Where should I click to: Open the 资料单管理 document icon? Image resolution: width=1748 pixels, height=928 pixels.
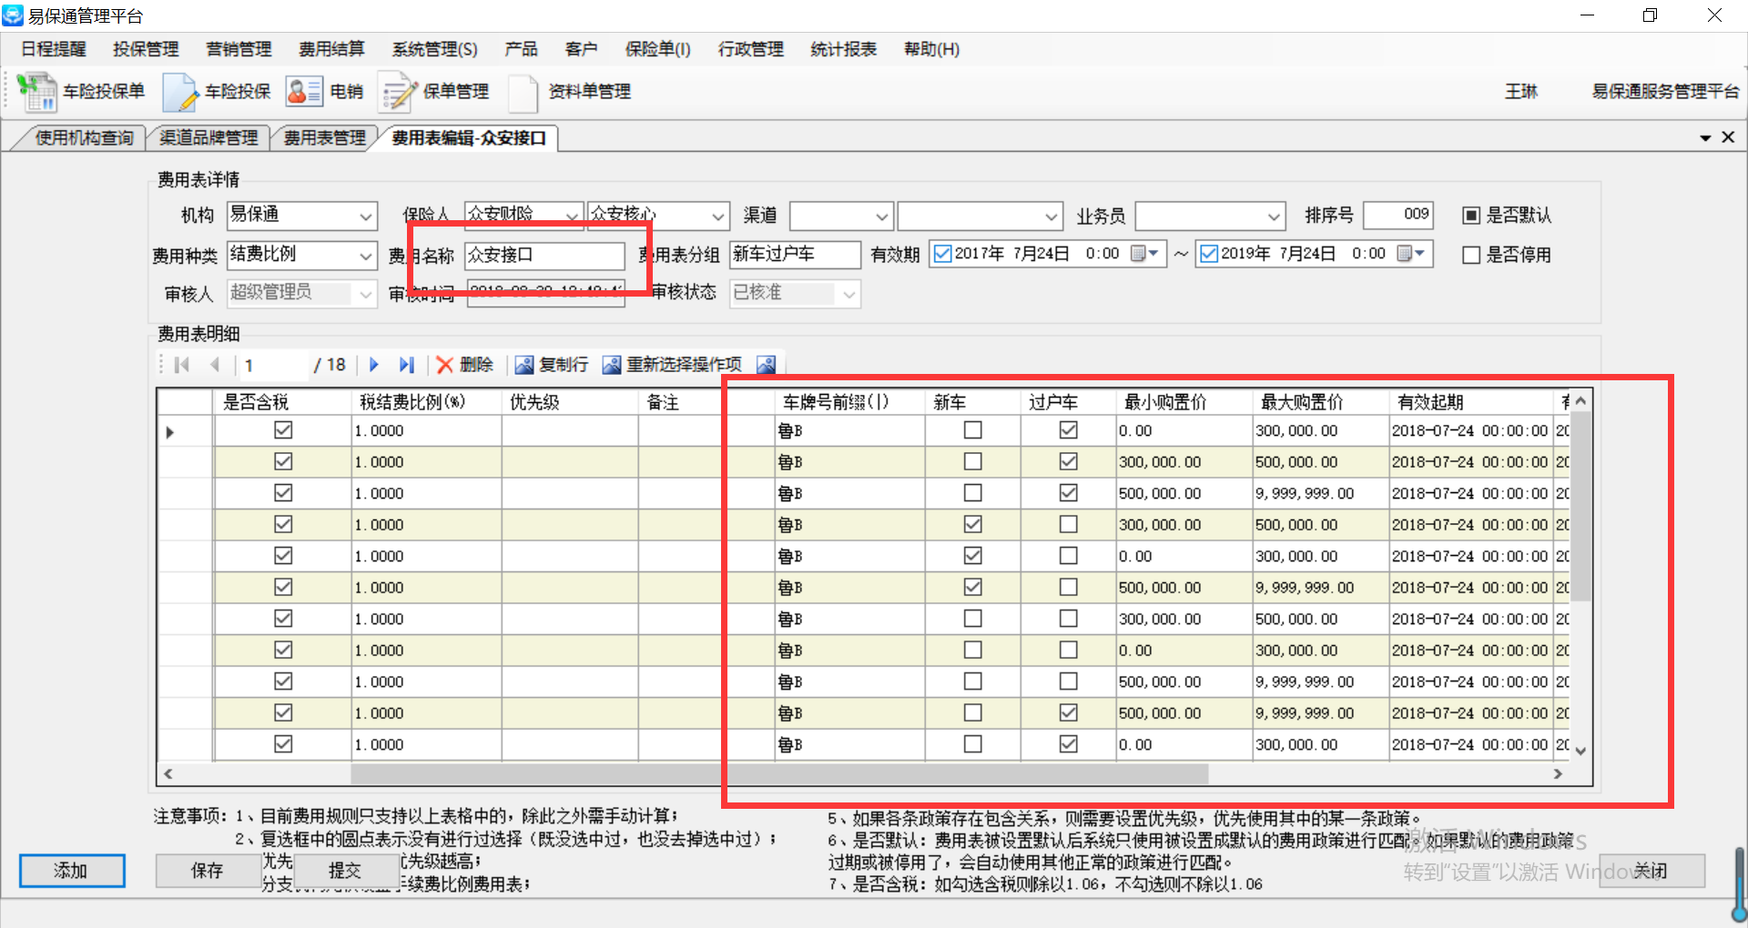523,92
